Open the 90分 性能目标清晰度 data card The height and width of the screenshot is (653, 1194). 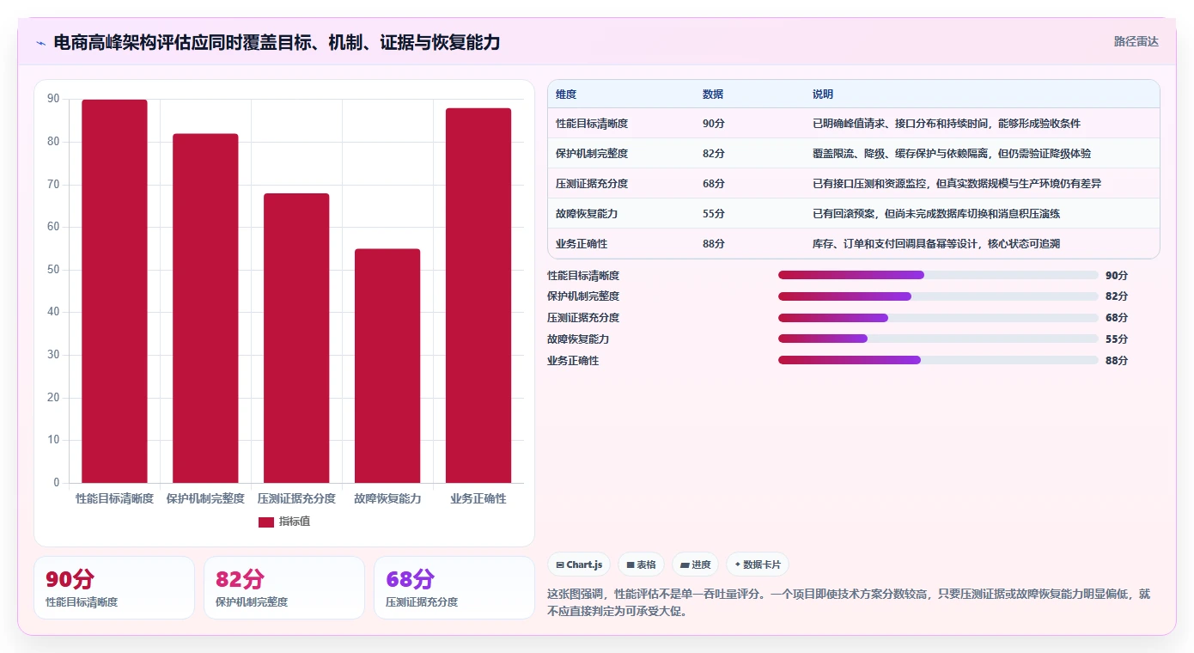click(114, 588)
